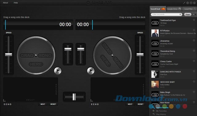Favorite the GEECHEE BABY track star
The height and width of the screenshot is (116, 197).
tap(194, 81)
